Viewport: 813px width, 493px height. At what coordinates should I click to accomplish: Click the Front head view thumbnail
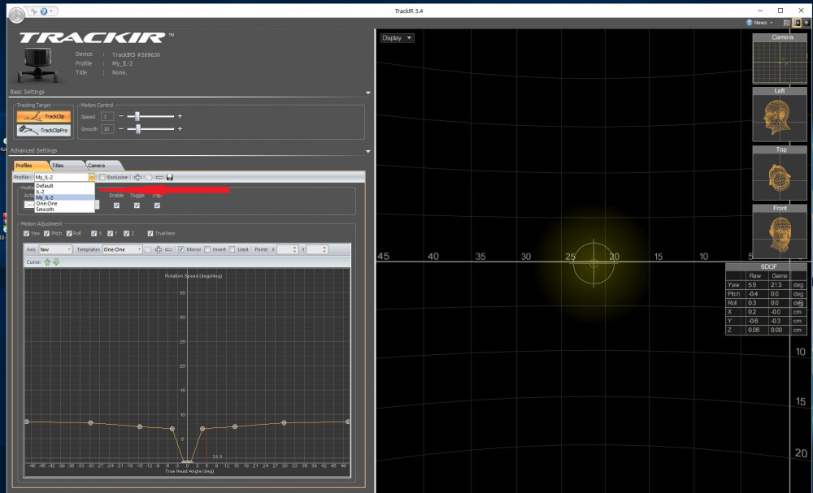[x=780, y=232]
